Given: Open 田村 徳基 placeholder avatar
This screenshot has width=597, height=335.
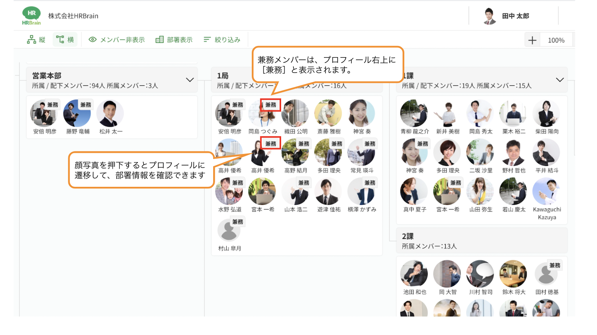Looking at the screenshot, I should click(x=546, y=274).
